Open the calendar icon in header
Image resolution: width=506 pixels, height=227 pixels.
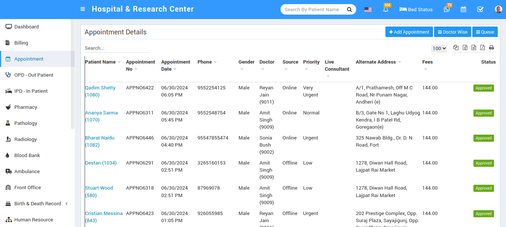[463, 9]
